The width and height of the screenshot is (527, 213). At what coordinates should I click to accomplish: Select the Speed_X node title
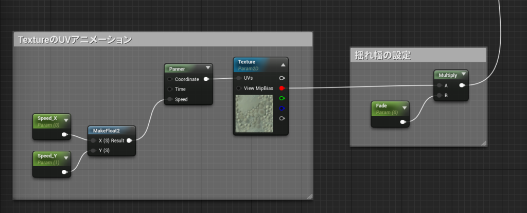(47, 118)
